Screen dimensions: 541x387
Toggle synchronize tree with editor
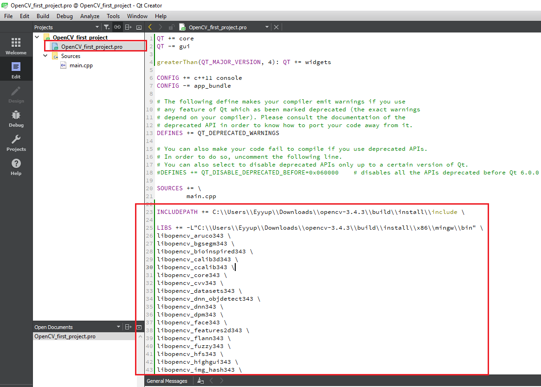pyautogui.click(x=117, y=27)
